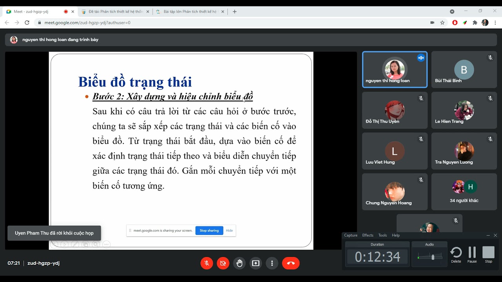Click the Uyen Pham Thu left notification
Screen dimensions: 502x282
[54, 233]
